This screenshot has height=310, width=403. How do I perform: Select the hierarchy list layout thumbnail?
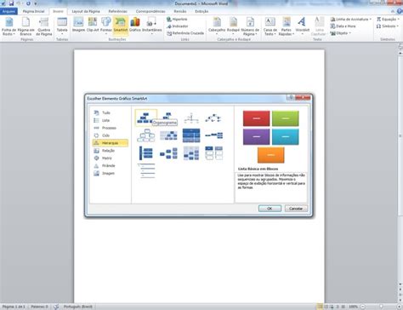(x=213, y=153)
